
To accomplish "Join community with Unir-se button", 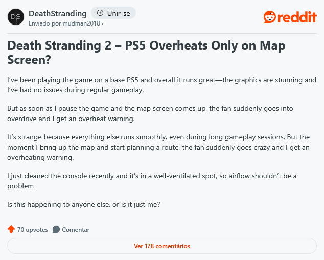I will tap(113, 13).
